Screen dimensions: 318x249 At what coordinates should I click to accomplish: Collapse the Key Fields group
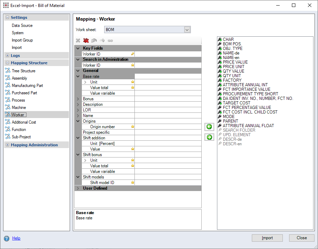point(78,48)
